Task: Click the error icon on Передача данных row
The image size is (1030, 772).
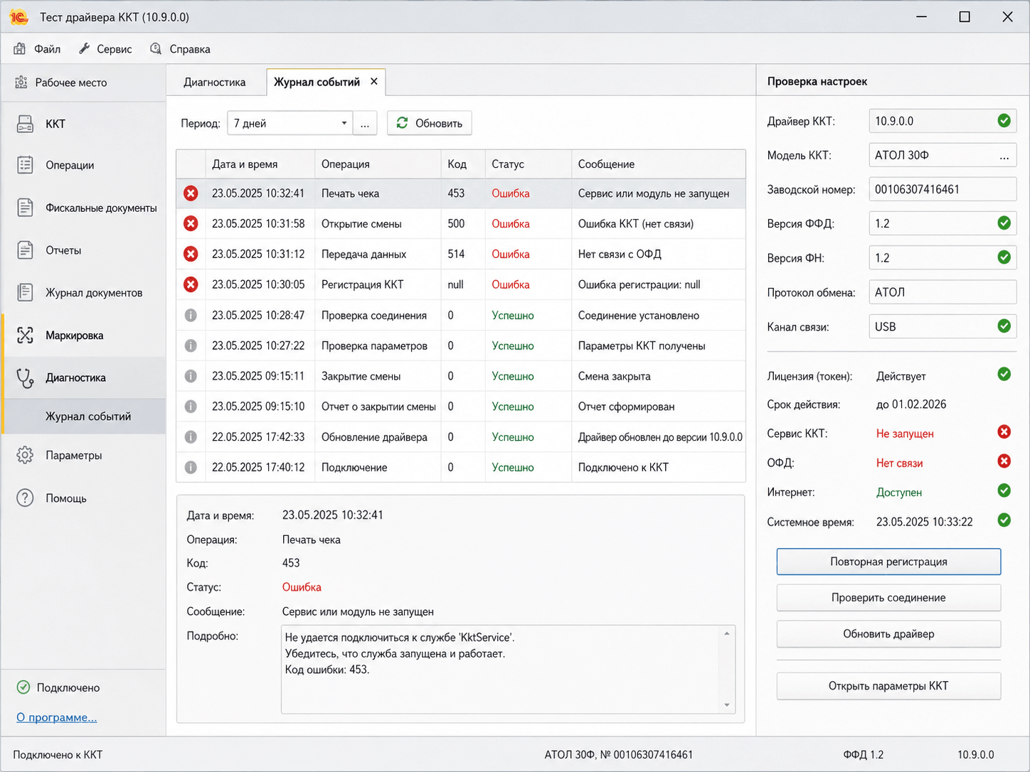Action: click(191, 254)
